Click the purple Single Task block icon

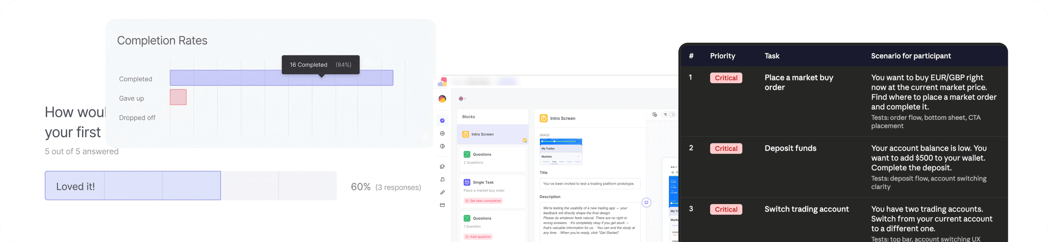tap(467, 182)
